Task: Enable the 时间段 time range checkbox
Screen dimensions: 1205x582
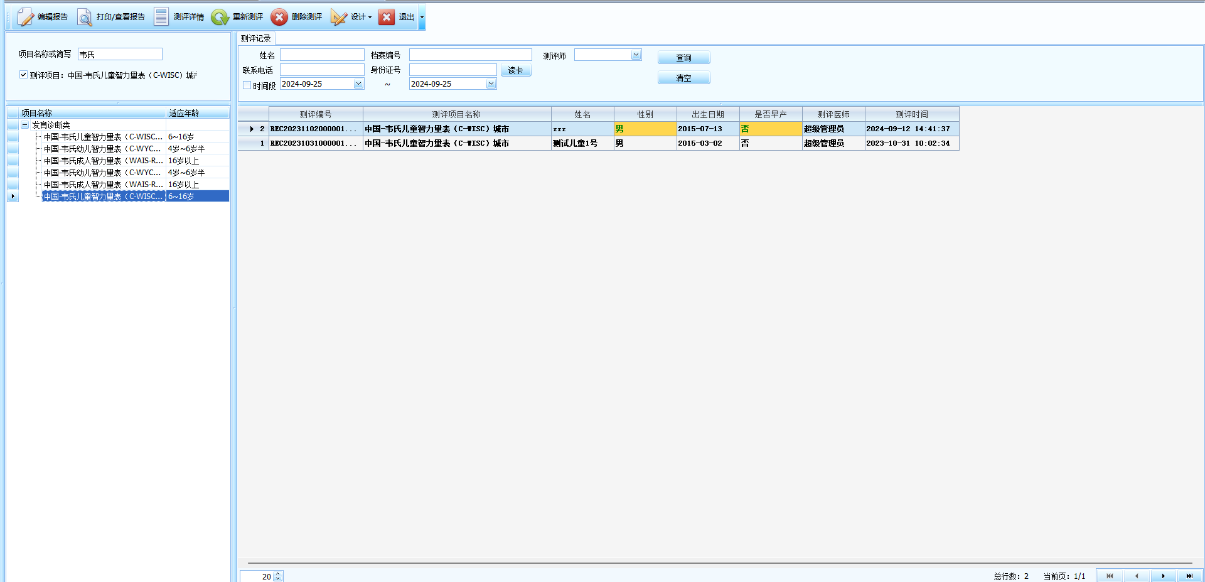Action: pos(247,85)
